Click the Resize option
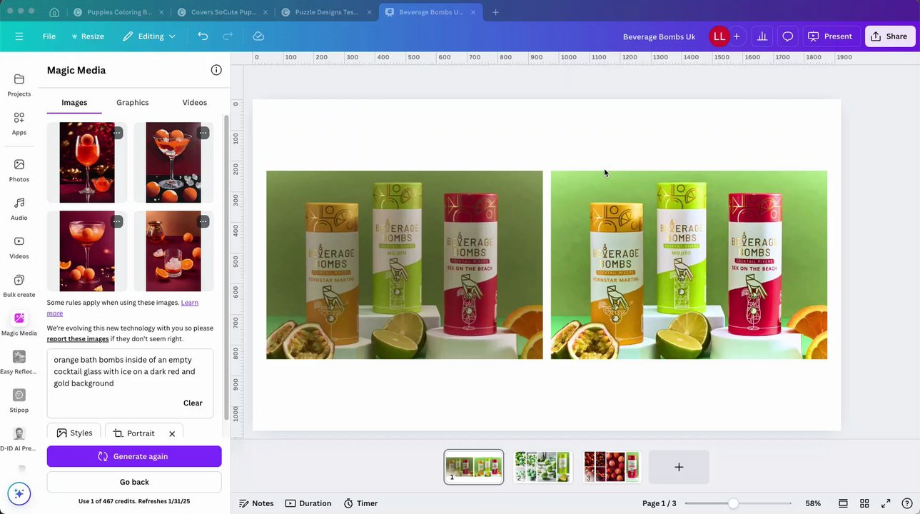The height and width of the screenshot is (514, 920). tap(87, 36)
